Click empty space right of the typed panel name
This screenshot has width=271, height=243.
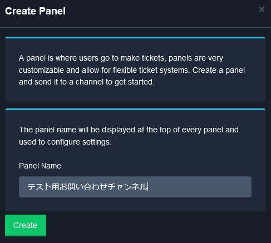point(199,187)
